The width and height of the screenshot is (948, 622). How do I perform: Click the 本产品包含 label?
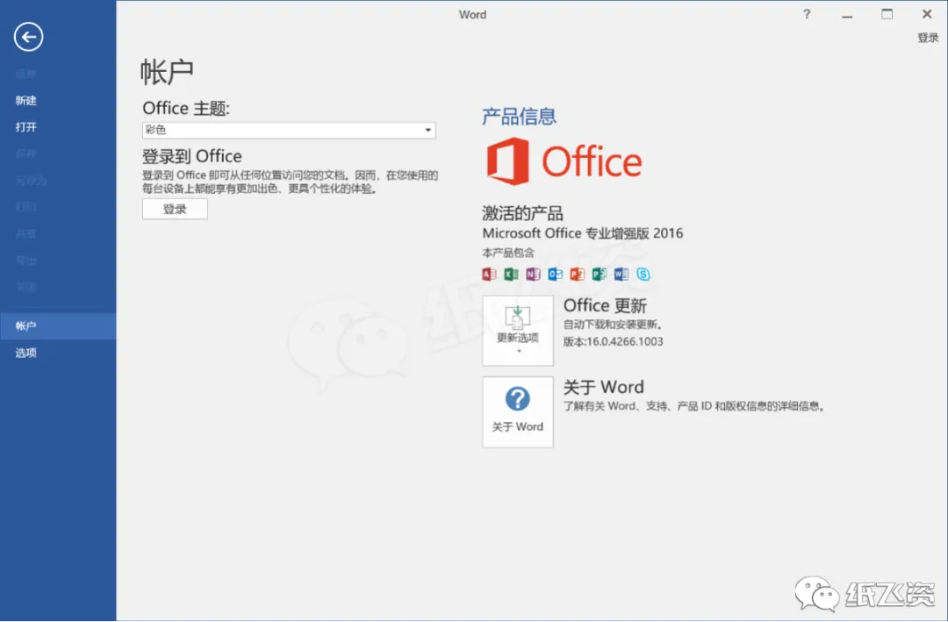pos(508,253)
